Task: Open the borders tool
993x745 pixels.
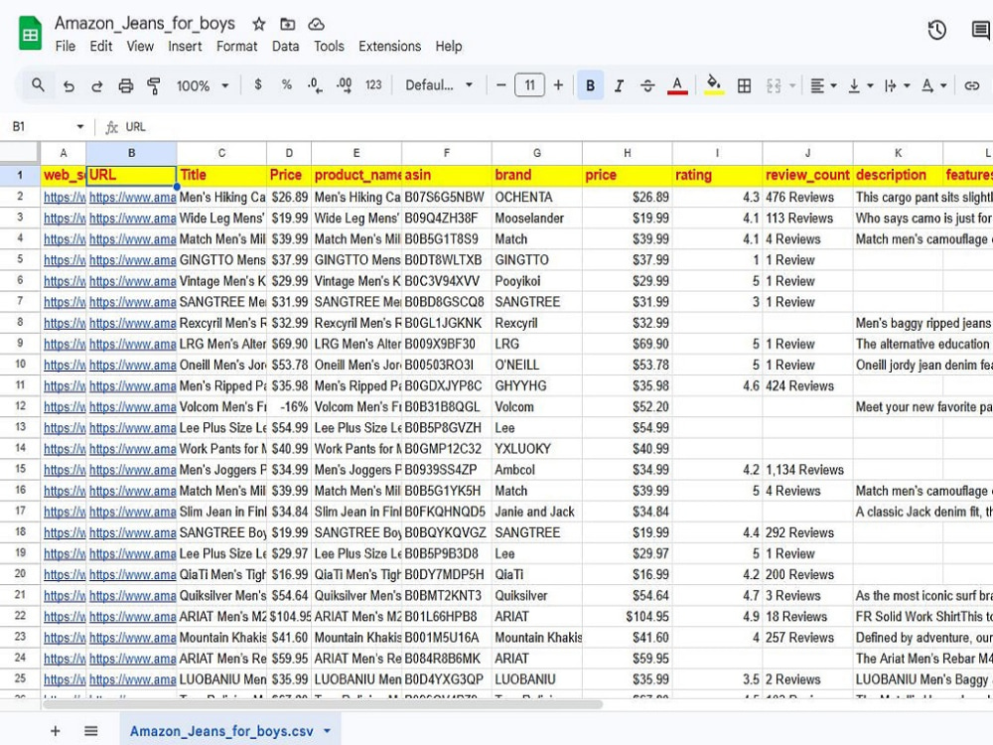Action: (744, 85)
